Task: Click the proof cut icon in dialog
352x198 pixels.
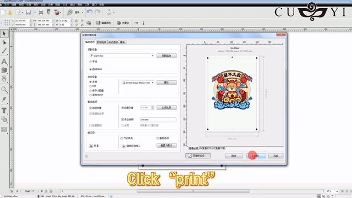Action: pyautogui.click(x=91, y=146)
